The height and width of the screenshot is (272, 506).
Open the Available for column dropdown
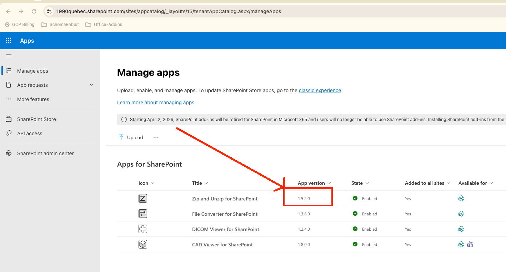[x=491, y=183]
